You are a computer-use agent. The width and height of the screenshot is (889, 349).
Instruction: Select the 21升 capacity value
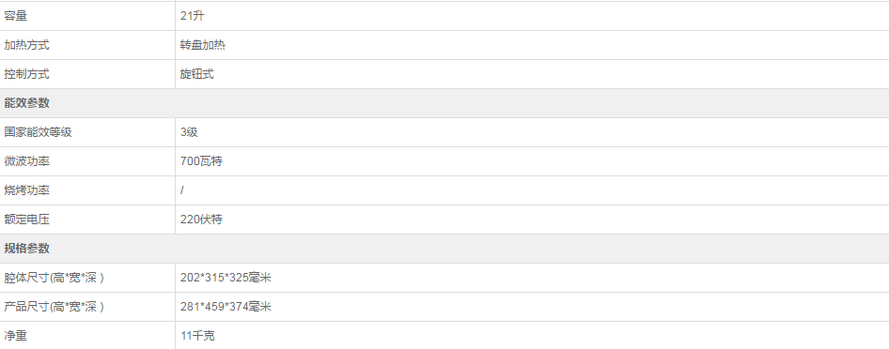point(193,16)
